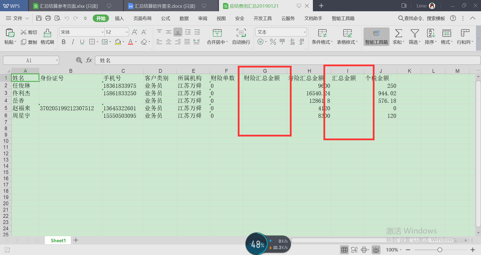The width and height of the screenshot is (481, 255).
Task: Click the 智能工具箱 ribbon button
Action: coord(376,36)
